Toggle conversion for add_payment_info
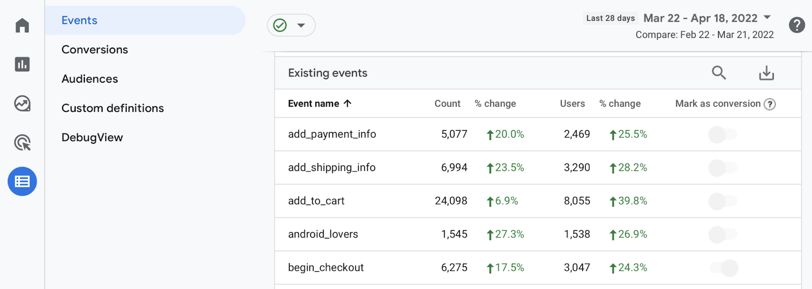The height and width of the screenshot is (289, 812). tap(723, 135)
